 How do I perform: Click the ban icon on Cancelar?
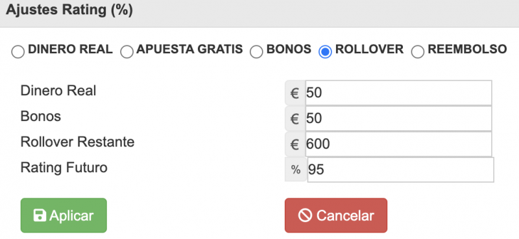(x=305, y=216)
